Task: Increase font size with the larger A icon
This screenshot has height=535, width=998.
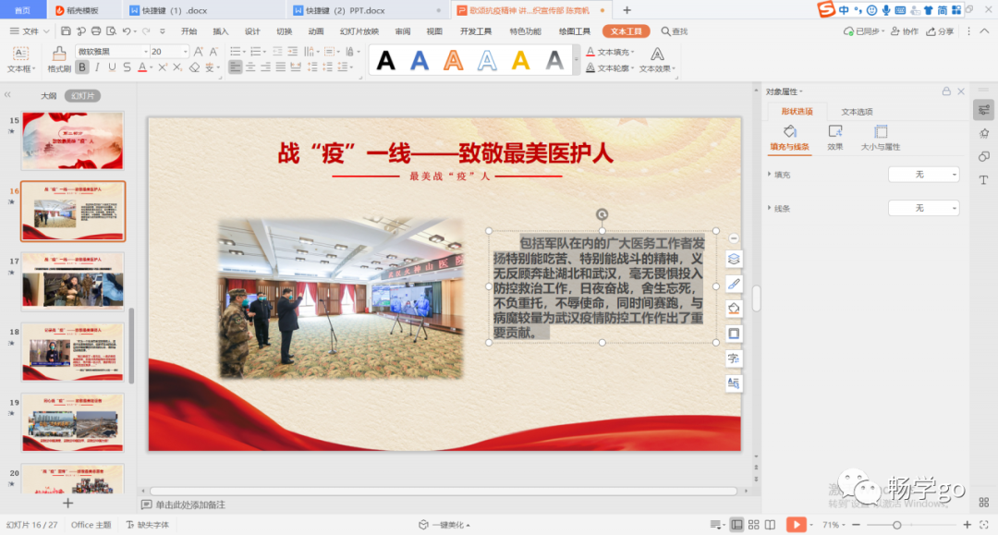Action: point(199,52)
